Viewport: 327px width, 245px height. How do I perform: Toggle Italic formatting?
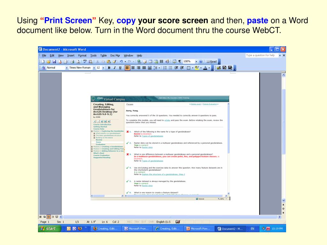115,68
